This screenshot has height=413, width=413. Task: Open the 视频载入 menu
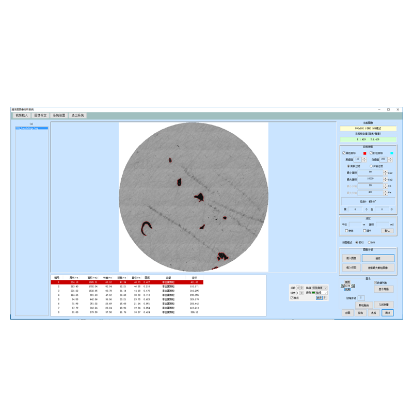[x=22, y=115]
